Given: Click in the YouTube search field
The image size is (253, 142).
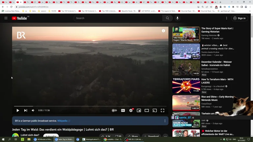Looking at the screenshot, I should [x=119, y=18].
